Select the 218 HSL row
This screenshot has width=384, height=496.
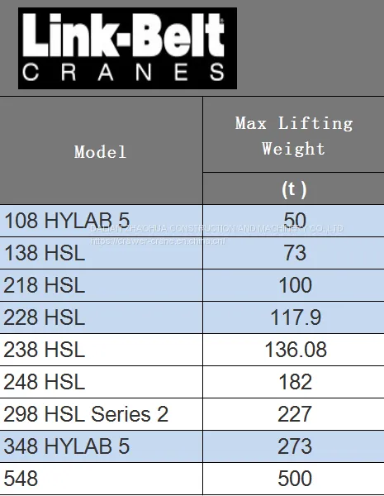[192, 285]
